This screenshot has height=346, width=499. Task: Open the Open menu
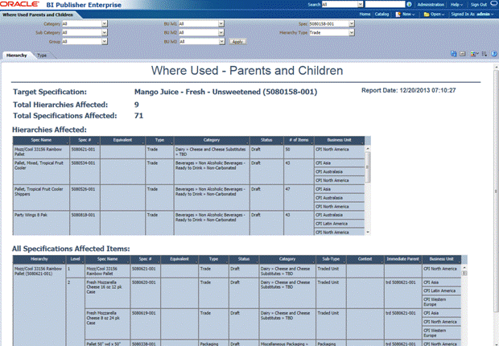coord(437,14)
